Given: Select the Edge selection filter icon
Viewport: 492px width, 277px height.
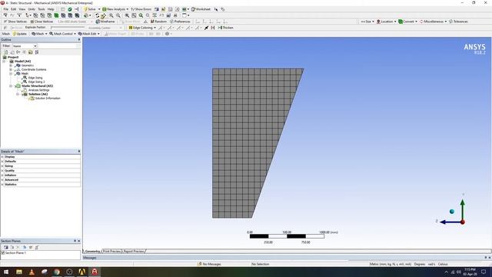Looking at the screenshot, I should pos(43,15).
